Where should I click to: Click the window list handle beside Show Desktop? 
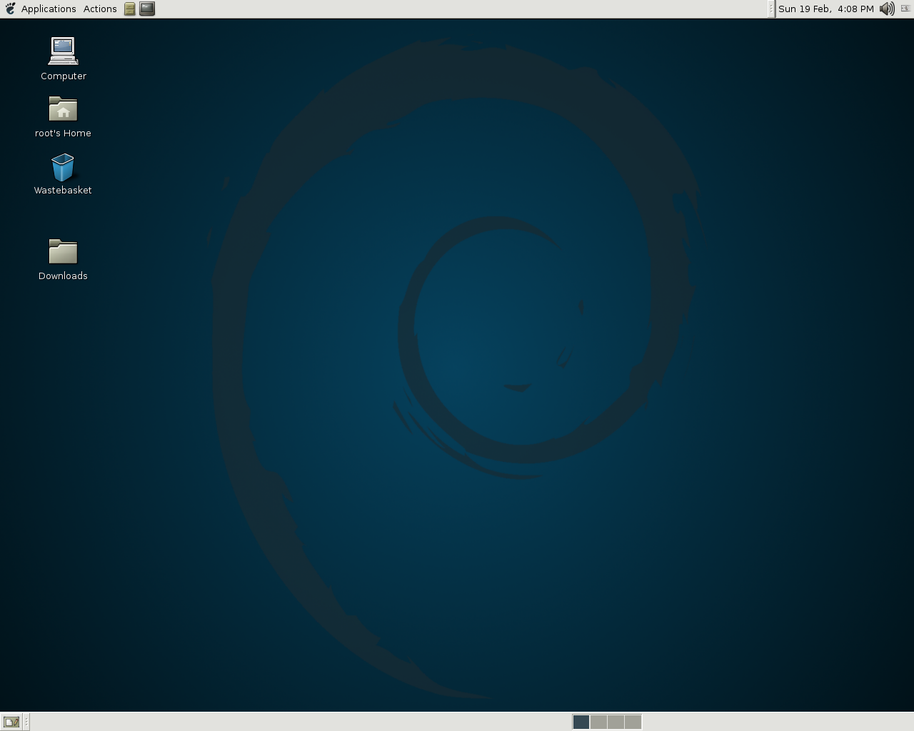26,722
